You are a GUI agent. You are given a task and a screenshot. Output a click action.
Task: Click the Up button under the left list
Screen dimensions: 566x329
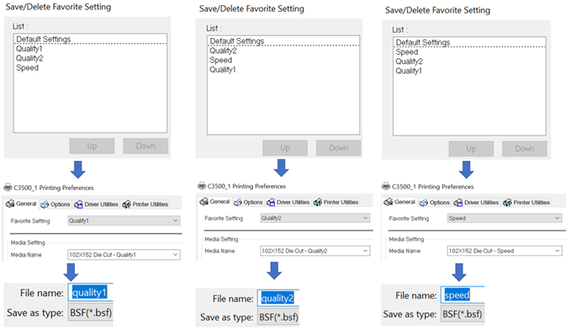tap(92, 146)
